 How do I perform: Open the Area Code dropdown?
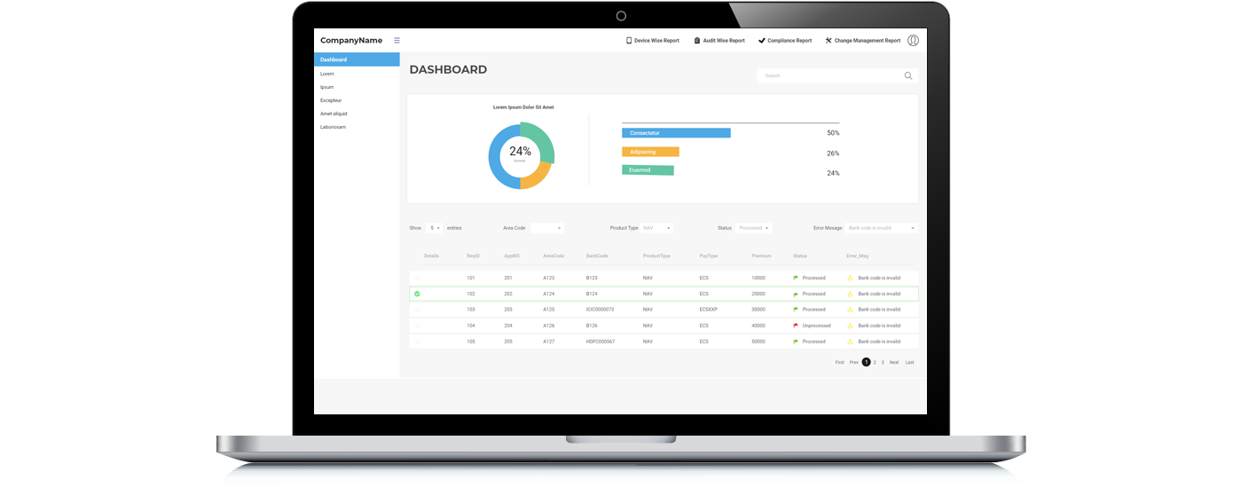(546, 228)
